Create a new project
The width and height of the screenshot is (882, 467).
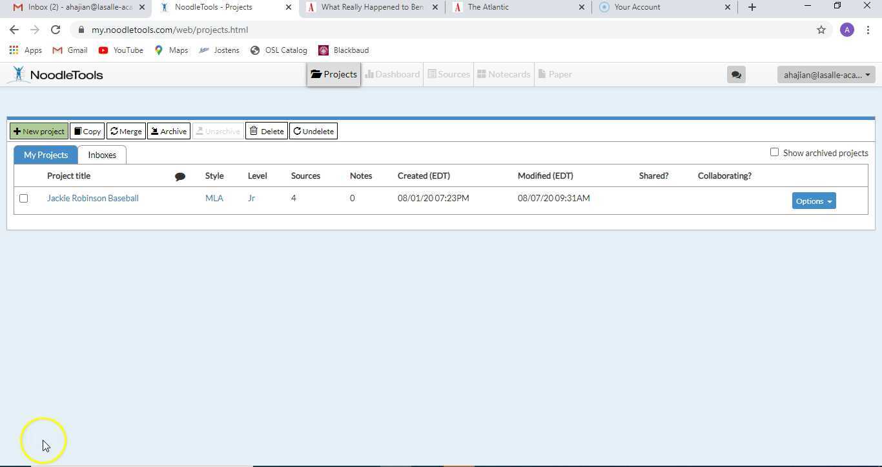[39, 131]
